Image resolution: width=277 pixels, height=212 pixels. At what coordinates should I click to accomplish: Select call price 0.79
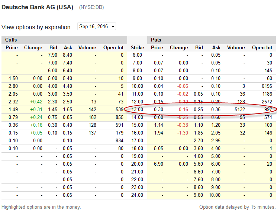[x=13, y=117]
